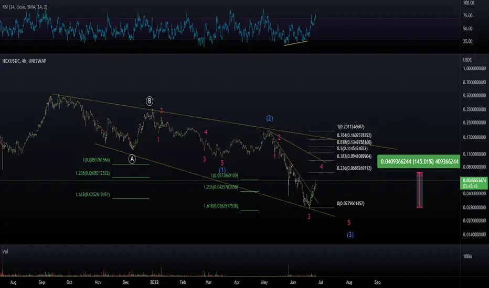
Task: Click the blue (2) wave label
Action: 270,118
